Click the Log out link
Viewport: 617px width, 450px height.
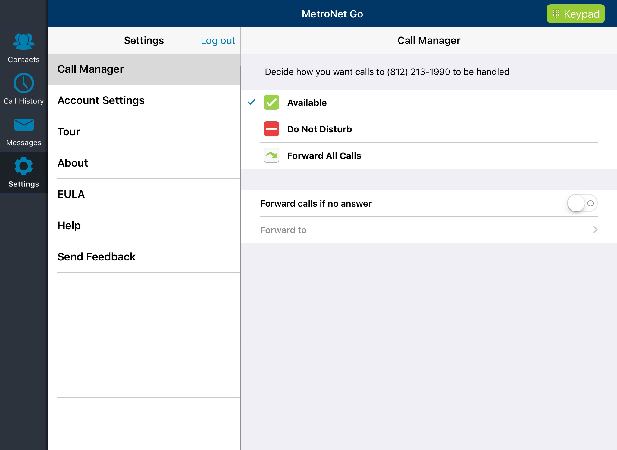click(218, 40)
